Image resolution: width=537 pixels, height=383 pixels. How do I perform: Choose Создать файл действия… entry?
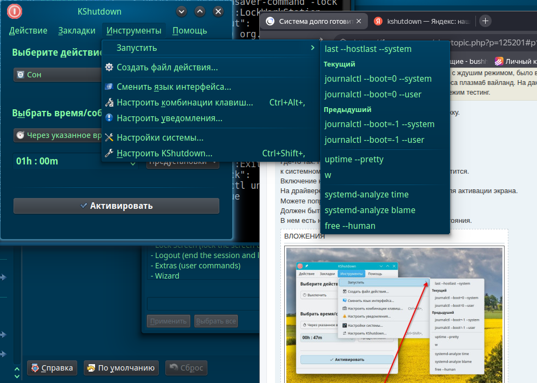point(211,67)
